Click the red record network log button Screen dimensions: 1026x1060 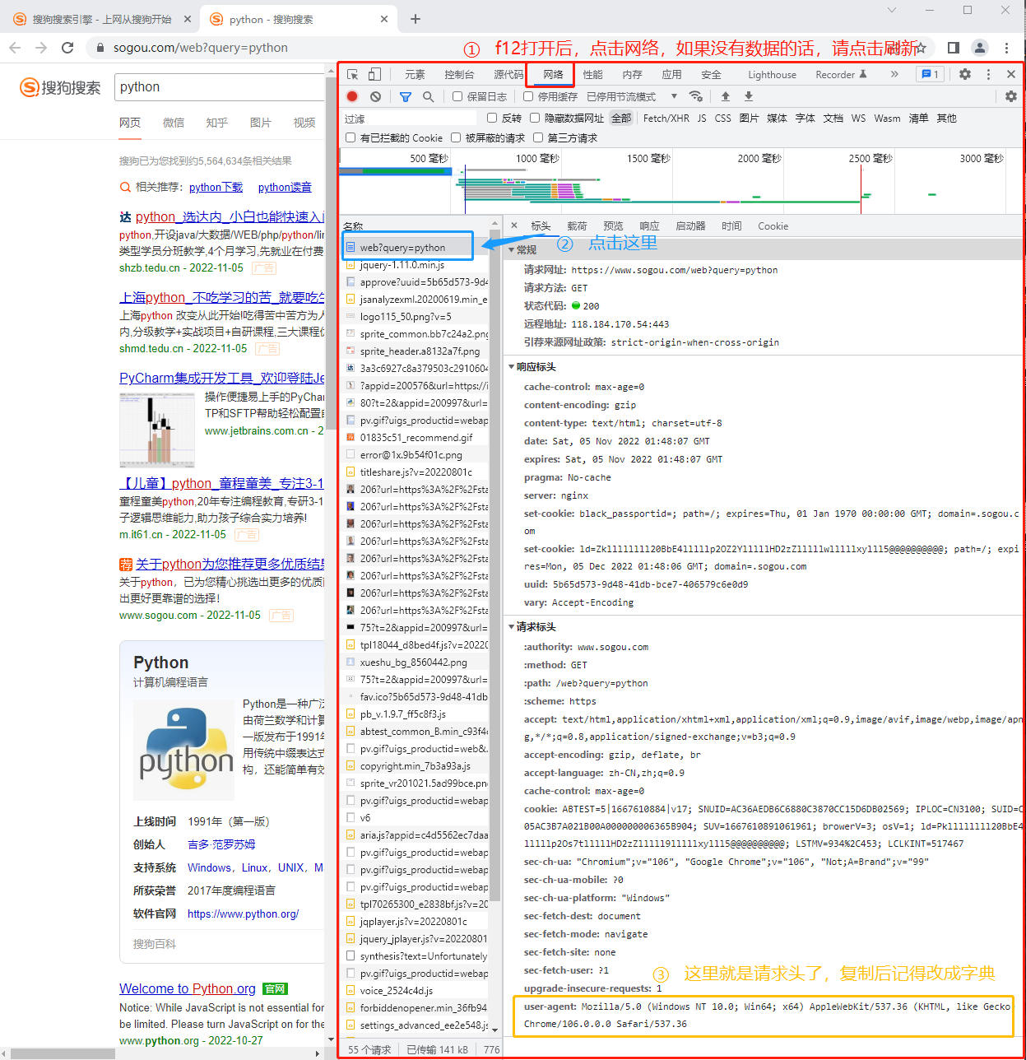pos(352,96)
